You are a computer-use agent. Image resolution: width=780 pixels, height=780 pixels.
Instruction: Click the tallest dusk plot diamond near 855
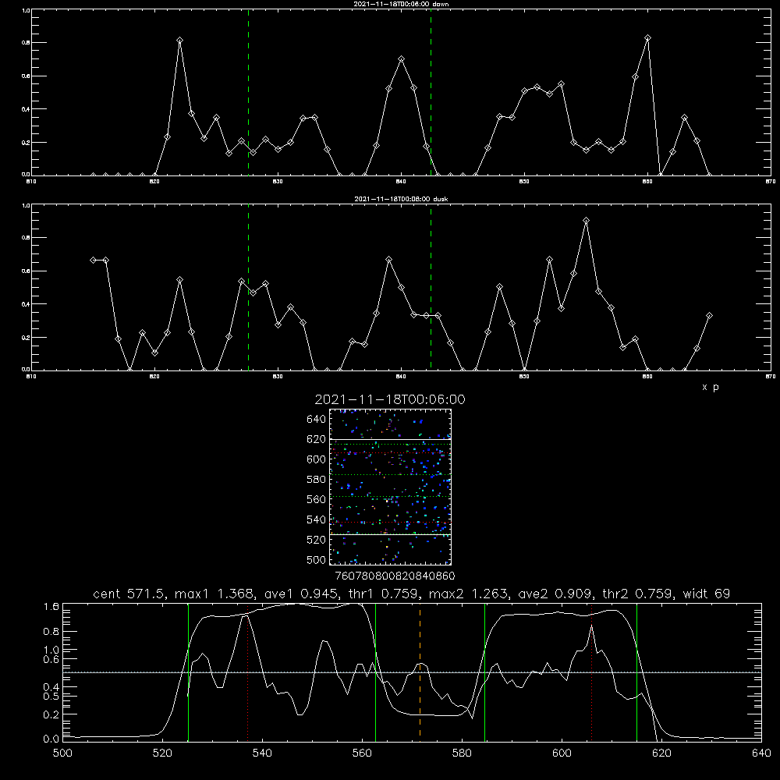pos(586,220)
